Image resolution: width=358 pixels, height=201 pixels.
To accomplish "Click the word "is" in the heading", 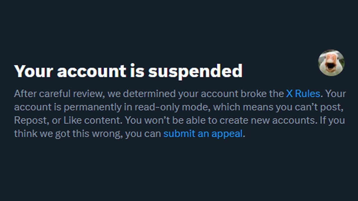I will (137, 71).
